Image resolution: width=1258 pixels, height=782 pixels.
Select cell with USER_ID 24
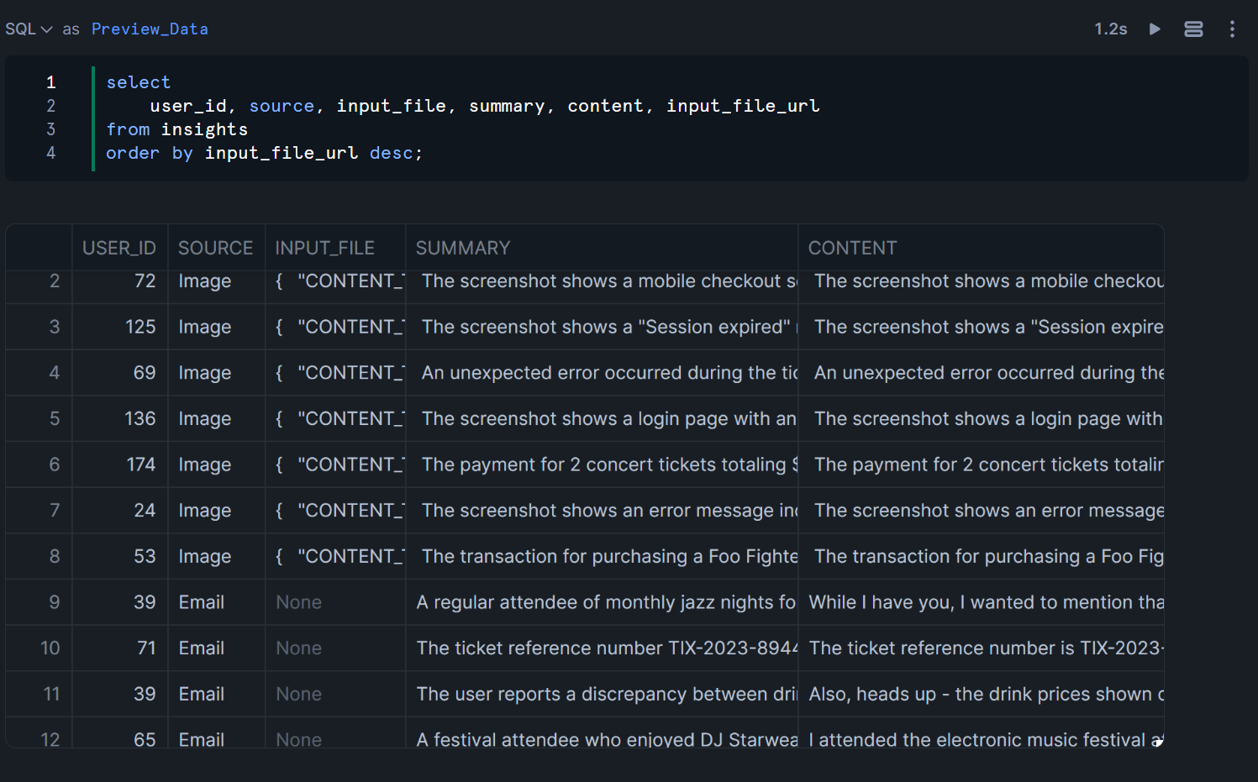click(119, 511)
